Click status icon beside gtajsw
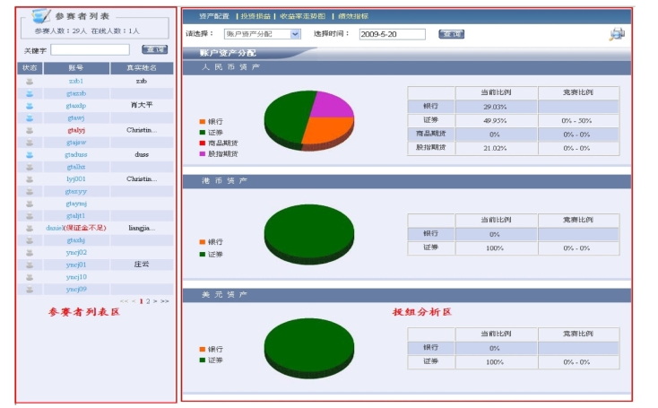 (30, 143)
